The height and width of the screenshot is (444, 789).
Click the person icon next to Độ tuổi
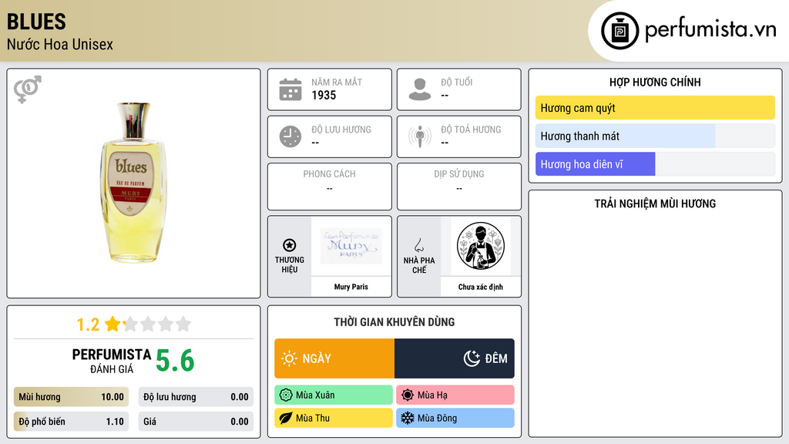click(x=420, y=89)
